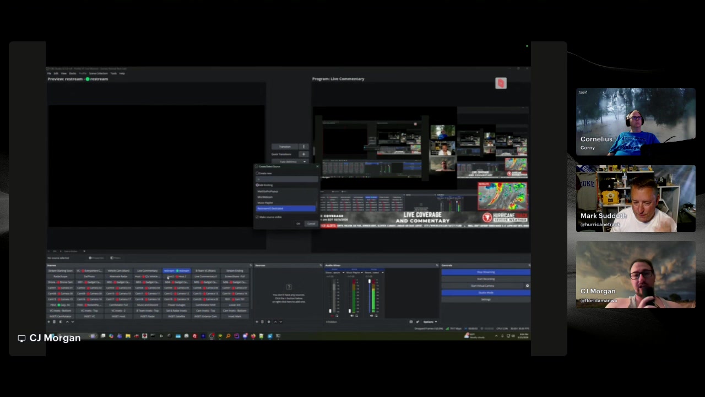Open virtual camera settings gear icon
Screen dimensions: 705x397
(x=527, y=286)
